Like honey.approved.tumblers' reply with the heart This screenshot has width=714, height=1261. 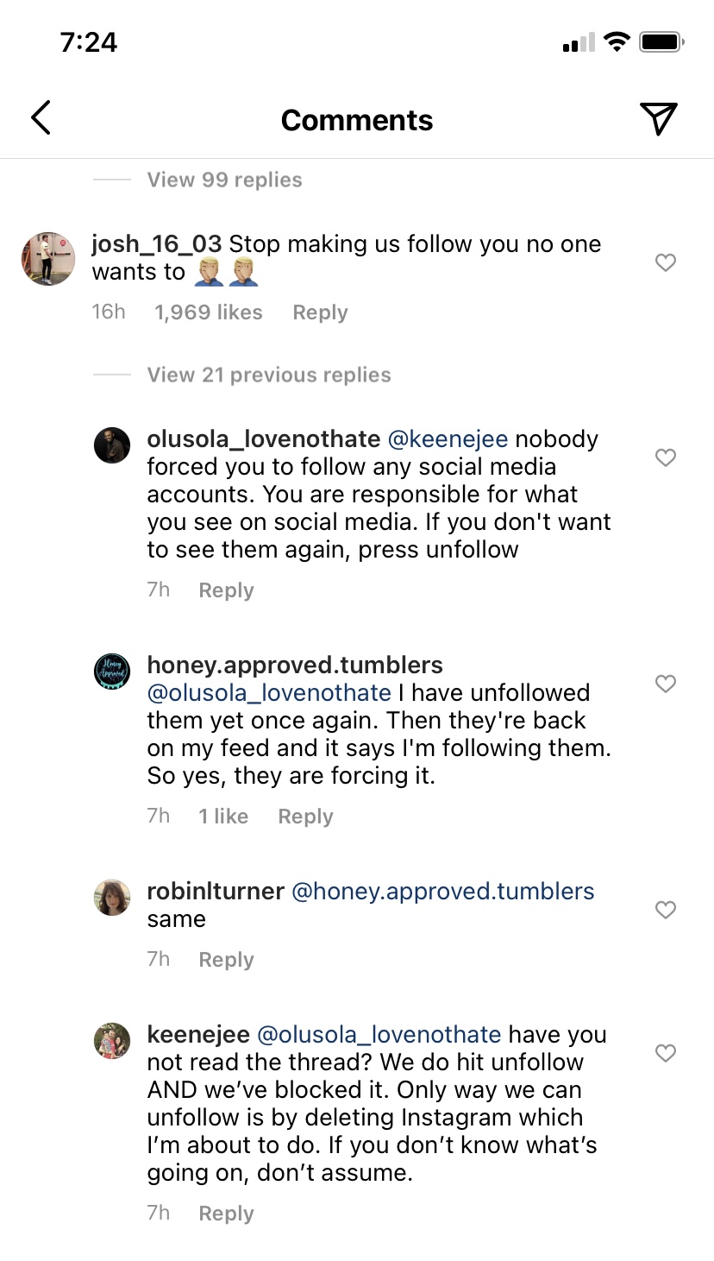click(666, 684)
